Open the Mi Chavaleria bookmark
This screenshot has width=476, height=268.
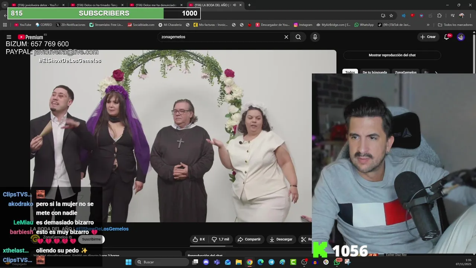170,25
